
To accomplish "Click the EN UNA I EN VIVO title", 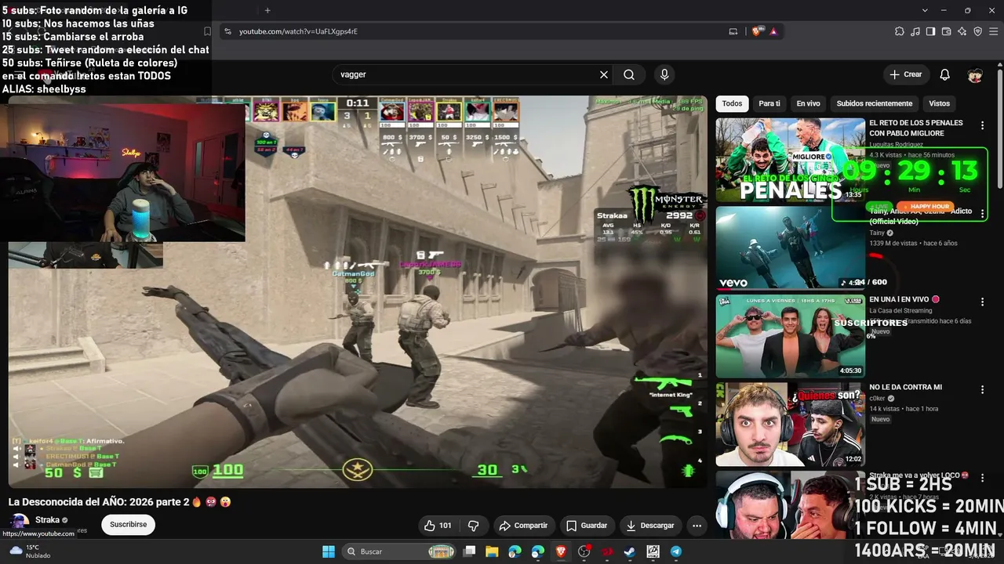I will 899,299.
